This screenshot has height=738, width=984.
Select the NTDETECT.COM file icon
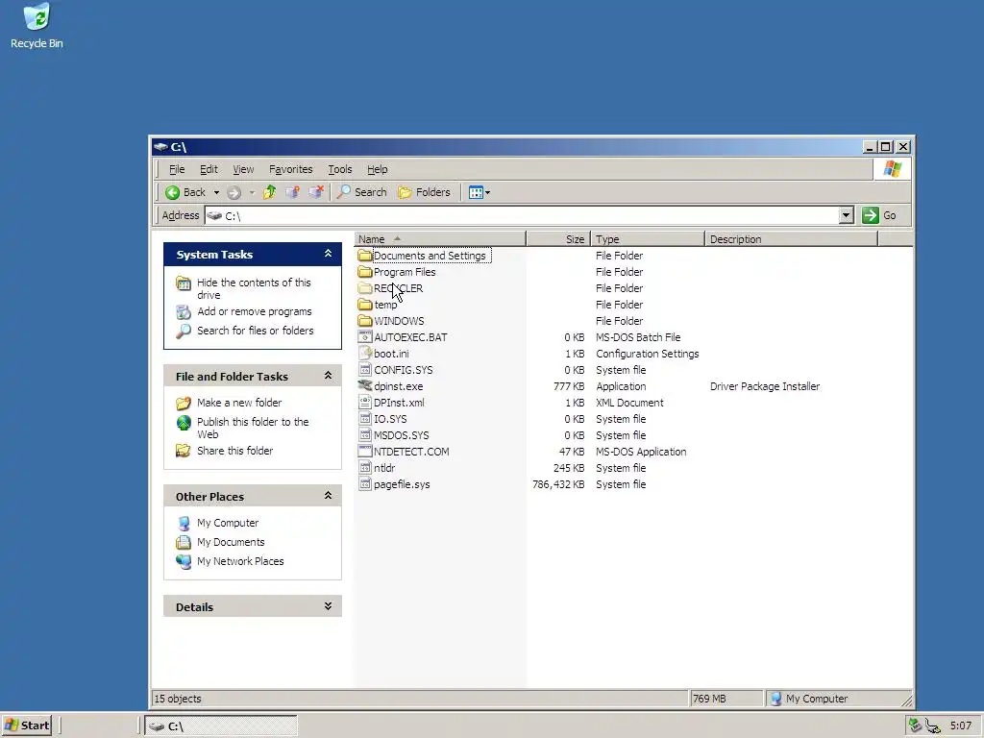click(364, 452)
